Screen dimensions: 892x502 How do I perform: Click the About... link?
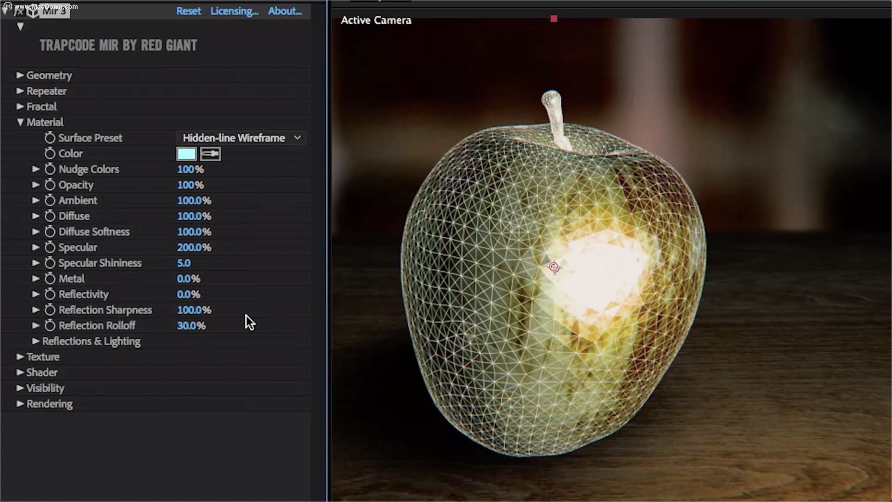285,11
